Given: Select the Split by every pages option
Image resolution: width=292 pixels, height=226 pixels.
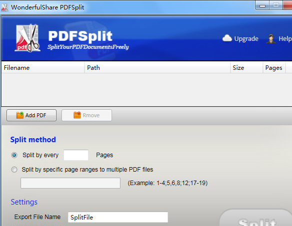Looking at the screenshot, I should coord(14,155).
